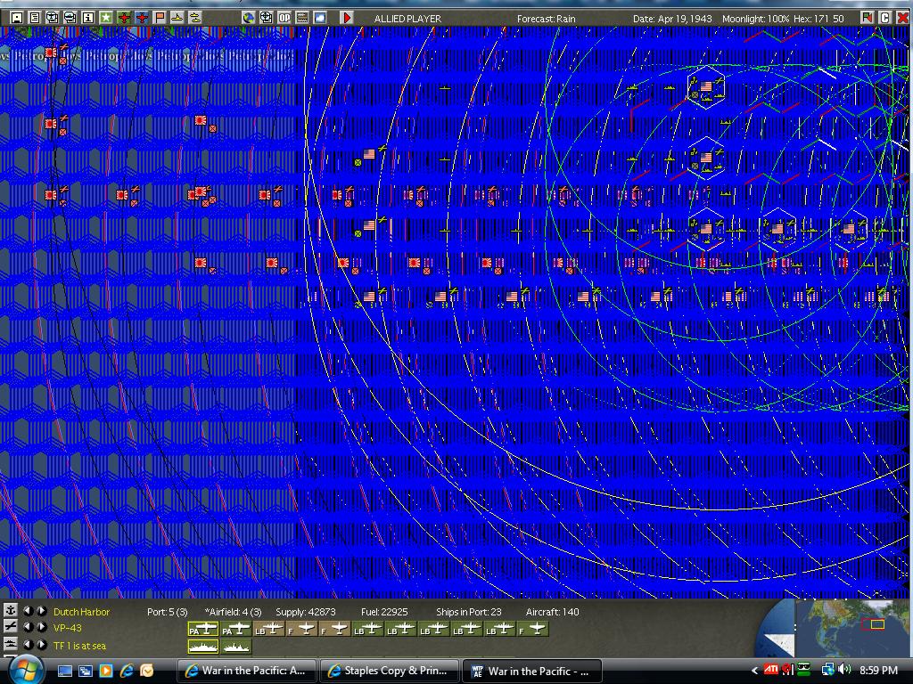Click the Windows Media Player quick launch icon

tap(105, 671)
